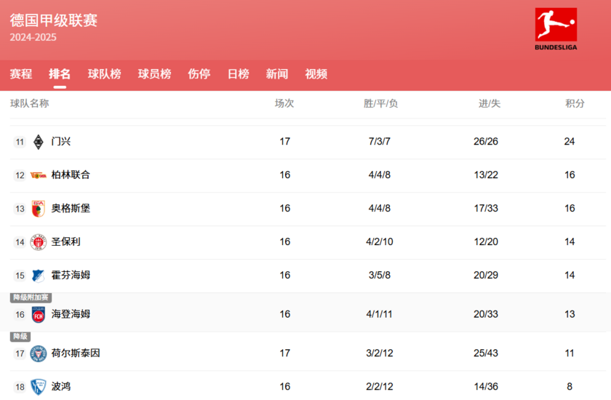
Task: Click the 奥格斯堡 team crest icon
Action: pos(39,209)
